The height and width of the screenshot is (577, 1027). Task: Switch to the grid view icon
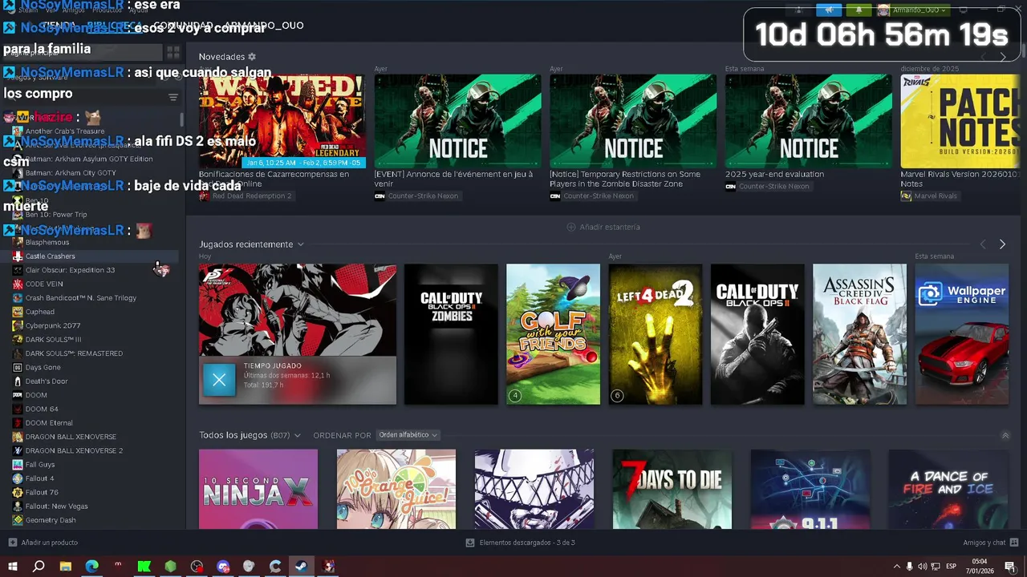pyautogui.click(x=173, y=53)
